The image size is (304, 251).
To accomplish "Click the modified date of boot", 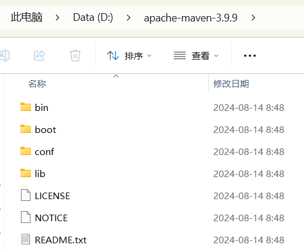I will [x=248, y=130].
